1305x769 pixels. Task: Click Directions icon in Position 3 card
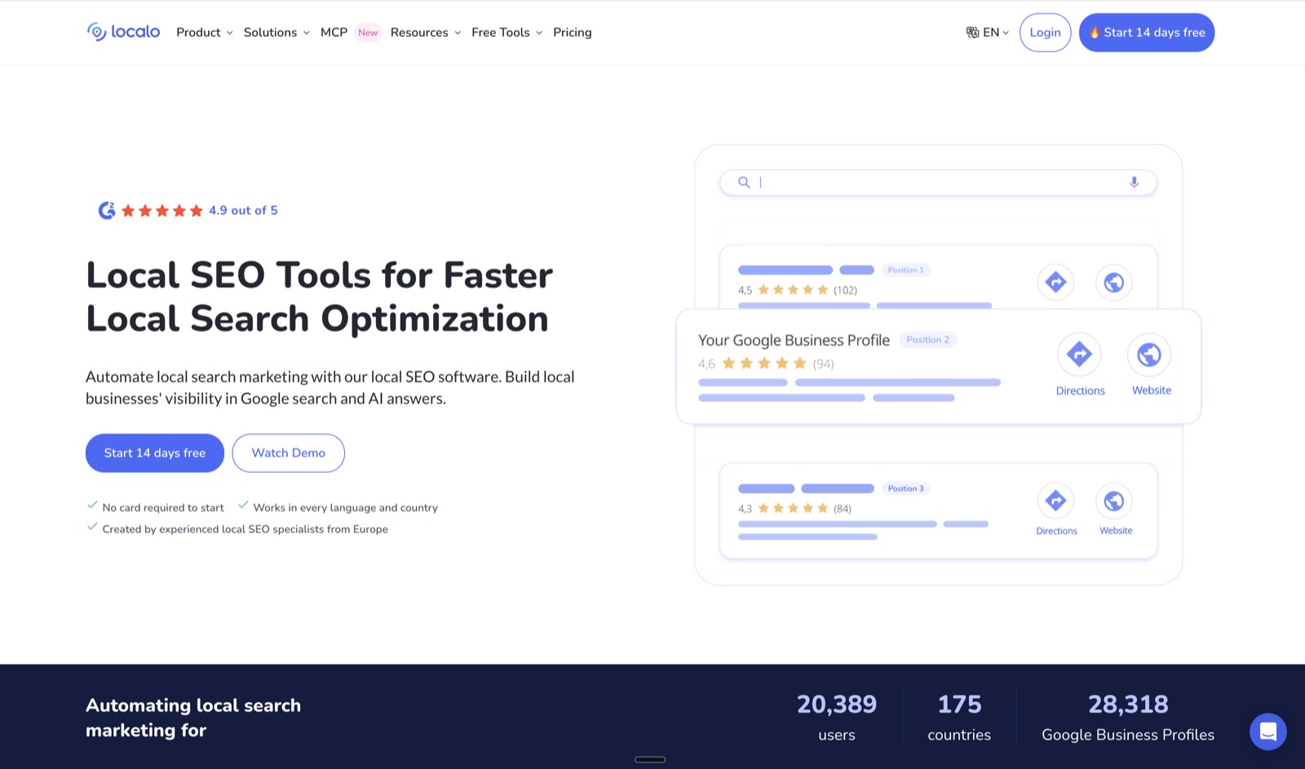tap(1055, 501)
